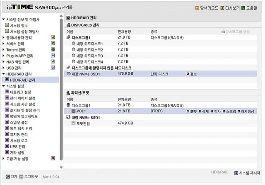265x185 pixels.
Task: Collapse the 시스템 정보 및 마법사 section
Action: (x=3, y=19)
